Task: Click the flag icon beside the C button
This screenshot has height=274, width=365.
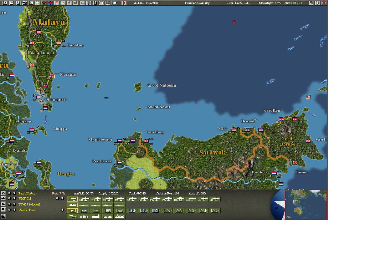Action: click(x=311, y=3)
